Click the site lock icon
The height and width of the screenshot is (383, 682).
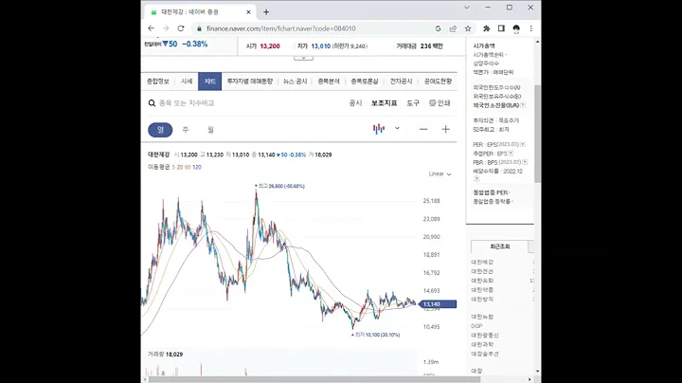tap(199, 28)
